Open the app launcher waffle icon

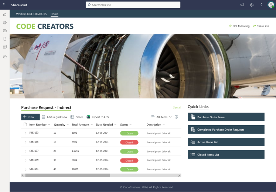click(x=5, y=5)
